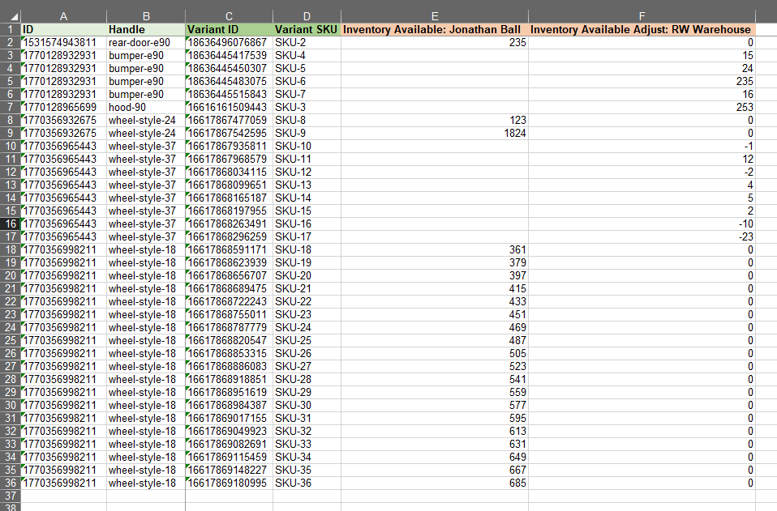777x511 pixels.
Task: Select row 2 header
Action: (10, 42)
